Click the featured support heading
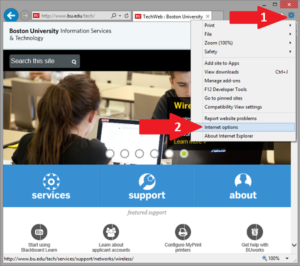The image size is (300, 266). point(146,212)
